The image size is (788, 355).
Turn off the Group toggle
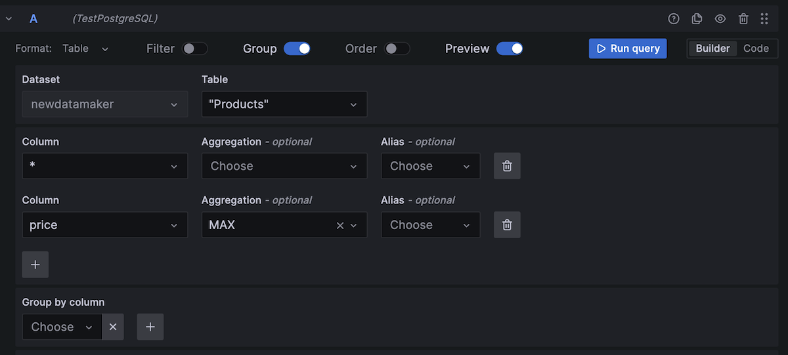(297, 49)
